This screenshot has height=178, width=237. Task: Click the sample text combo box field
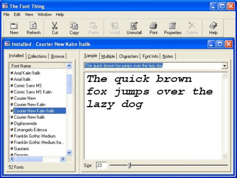153,66
